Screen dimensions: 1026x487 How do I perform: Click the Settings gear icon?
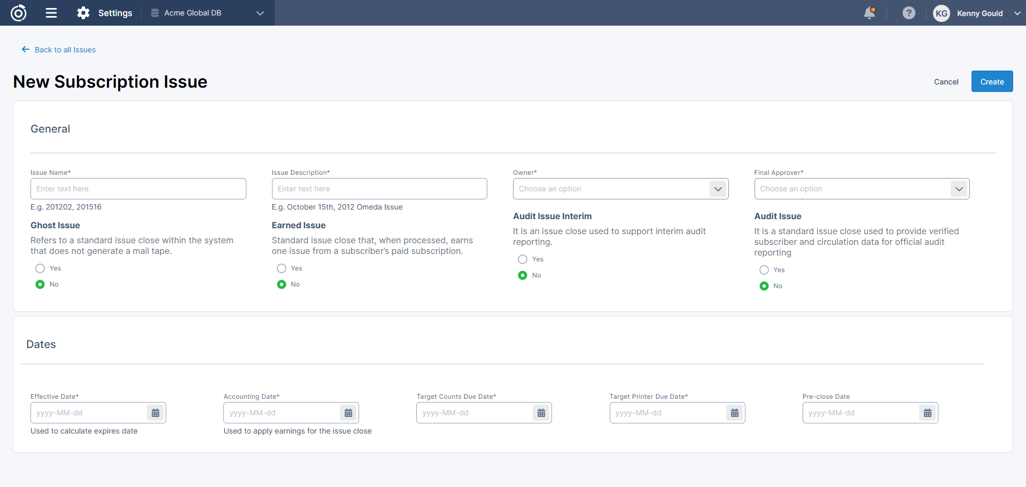(x=83, y=13)
